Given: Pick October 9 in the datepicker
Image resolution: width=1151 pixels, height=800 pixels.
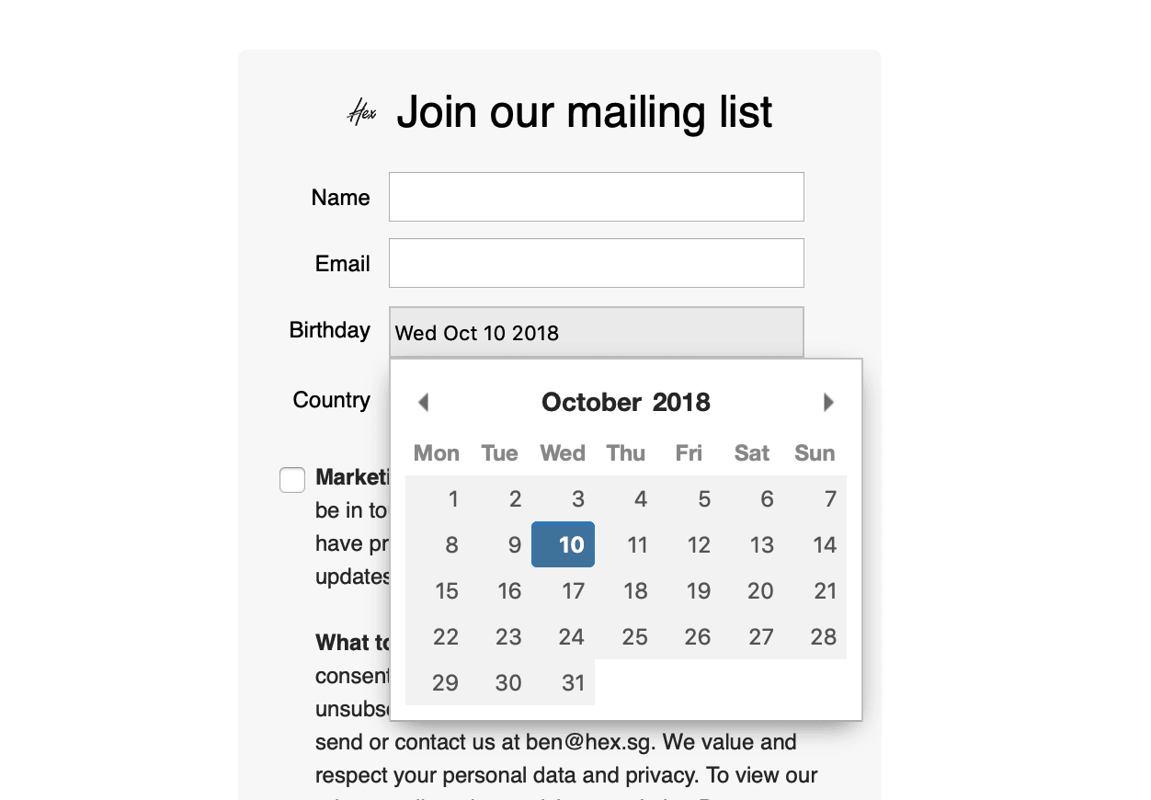Looking at the screenshot, I should (x=500, y=544).
